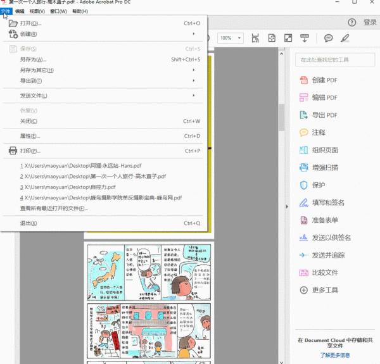Open the 增强扫描 tool
Image resolution: width=380 pixels, height=364 pixels.
click(319, 168)
